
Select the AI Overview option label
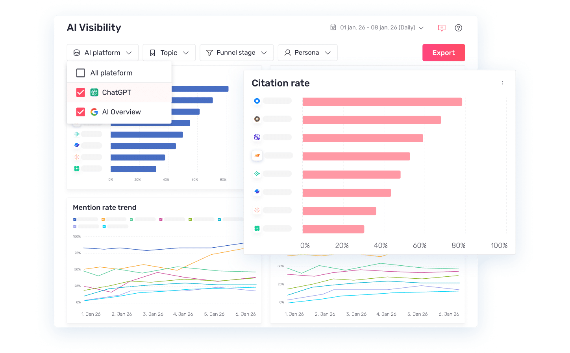coord(121,112)
